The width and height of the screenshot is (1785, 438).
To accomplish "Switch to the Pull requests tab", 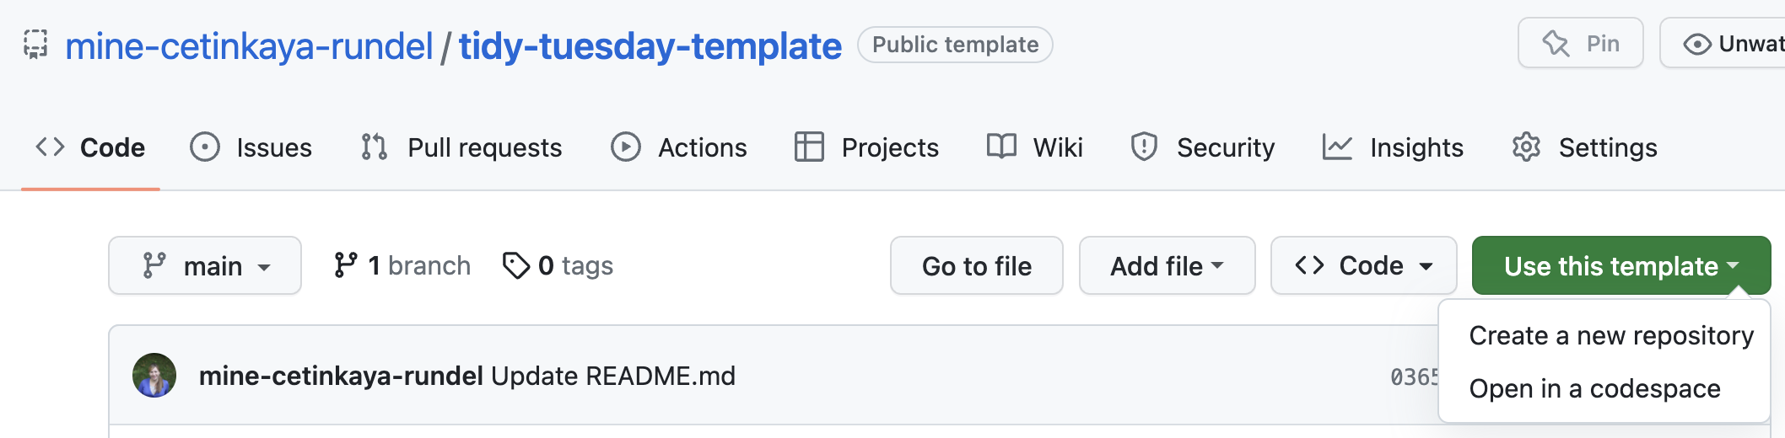I will coord(461,147).
